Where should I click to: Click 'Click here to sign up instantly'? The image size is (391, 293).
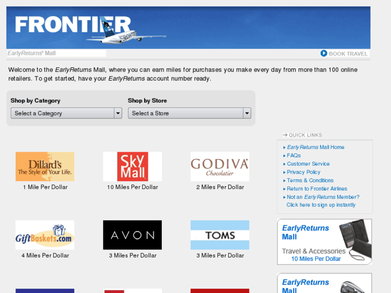(x=321, y=205)
